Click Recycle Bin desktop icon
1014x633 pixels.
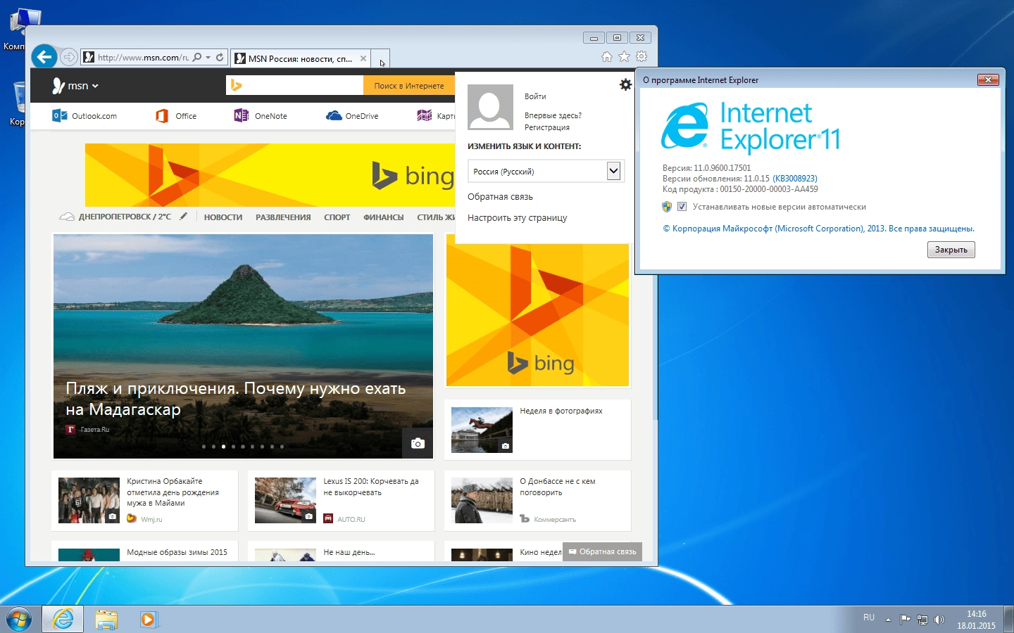tap(17, 104)
